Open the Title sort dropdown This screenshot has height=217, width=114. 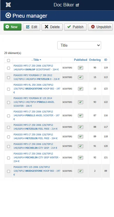pyautogui.click(x=79, y=45)
